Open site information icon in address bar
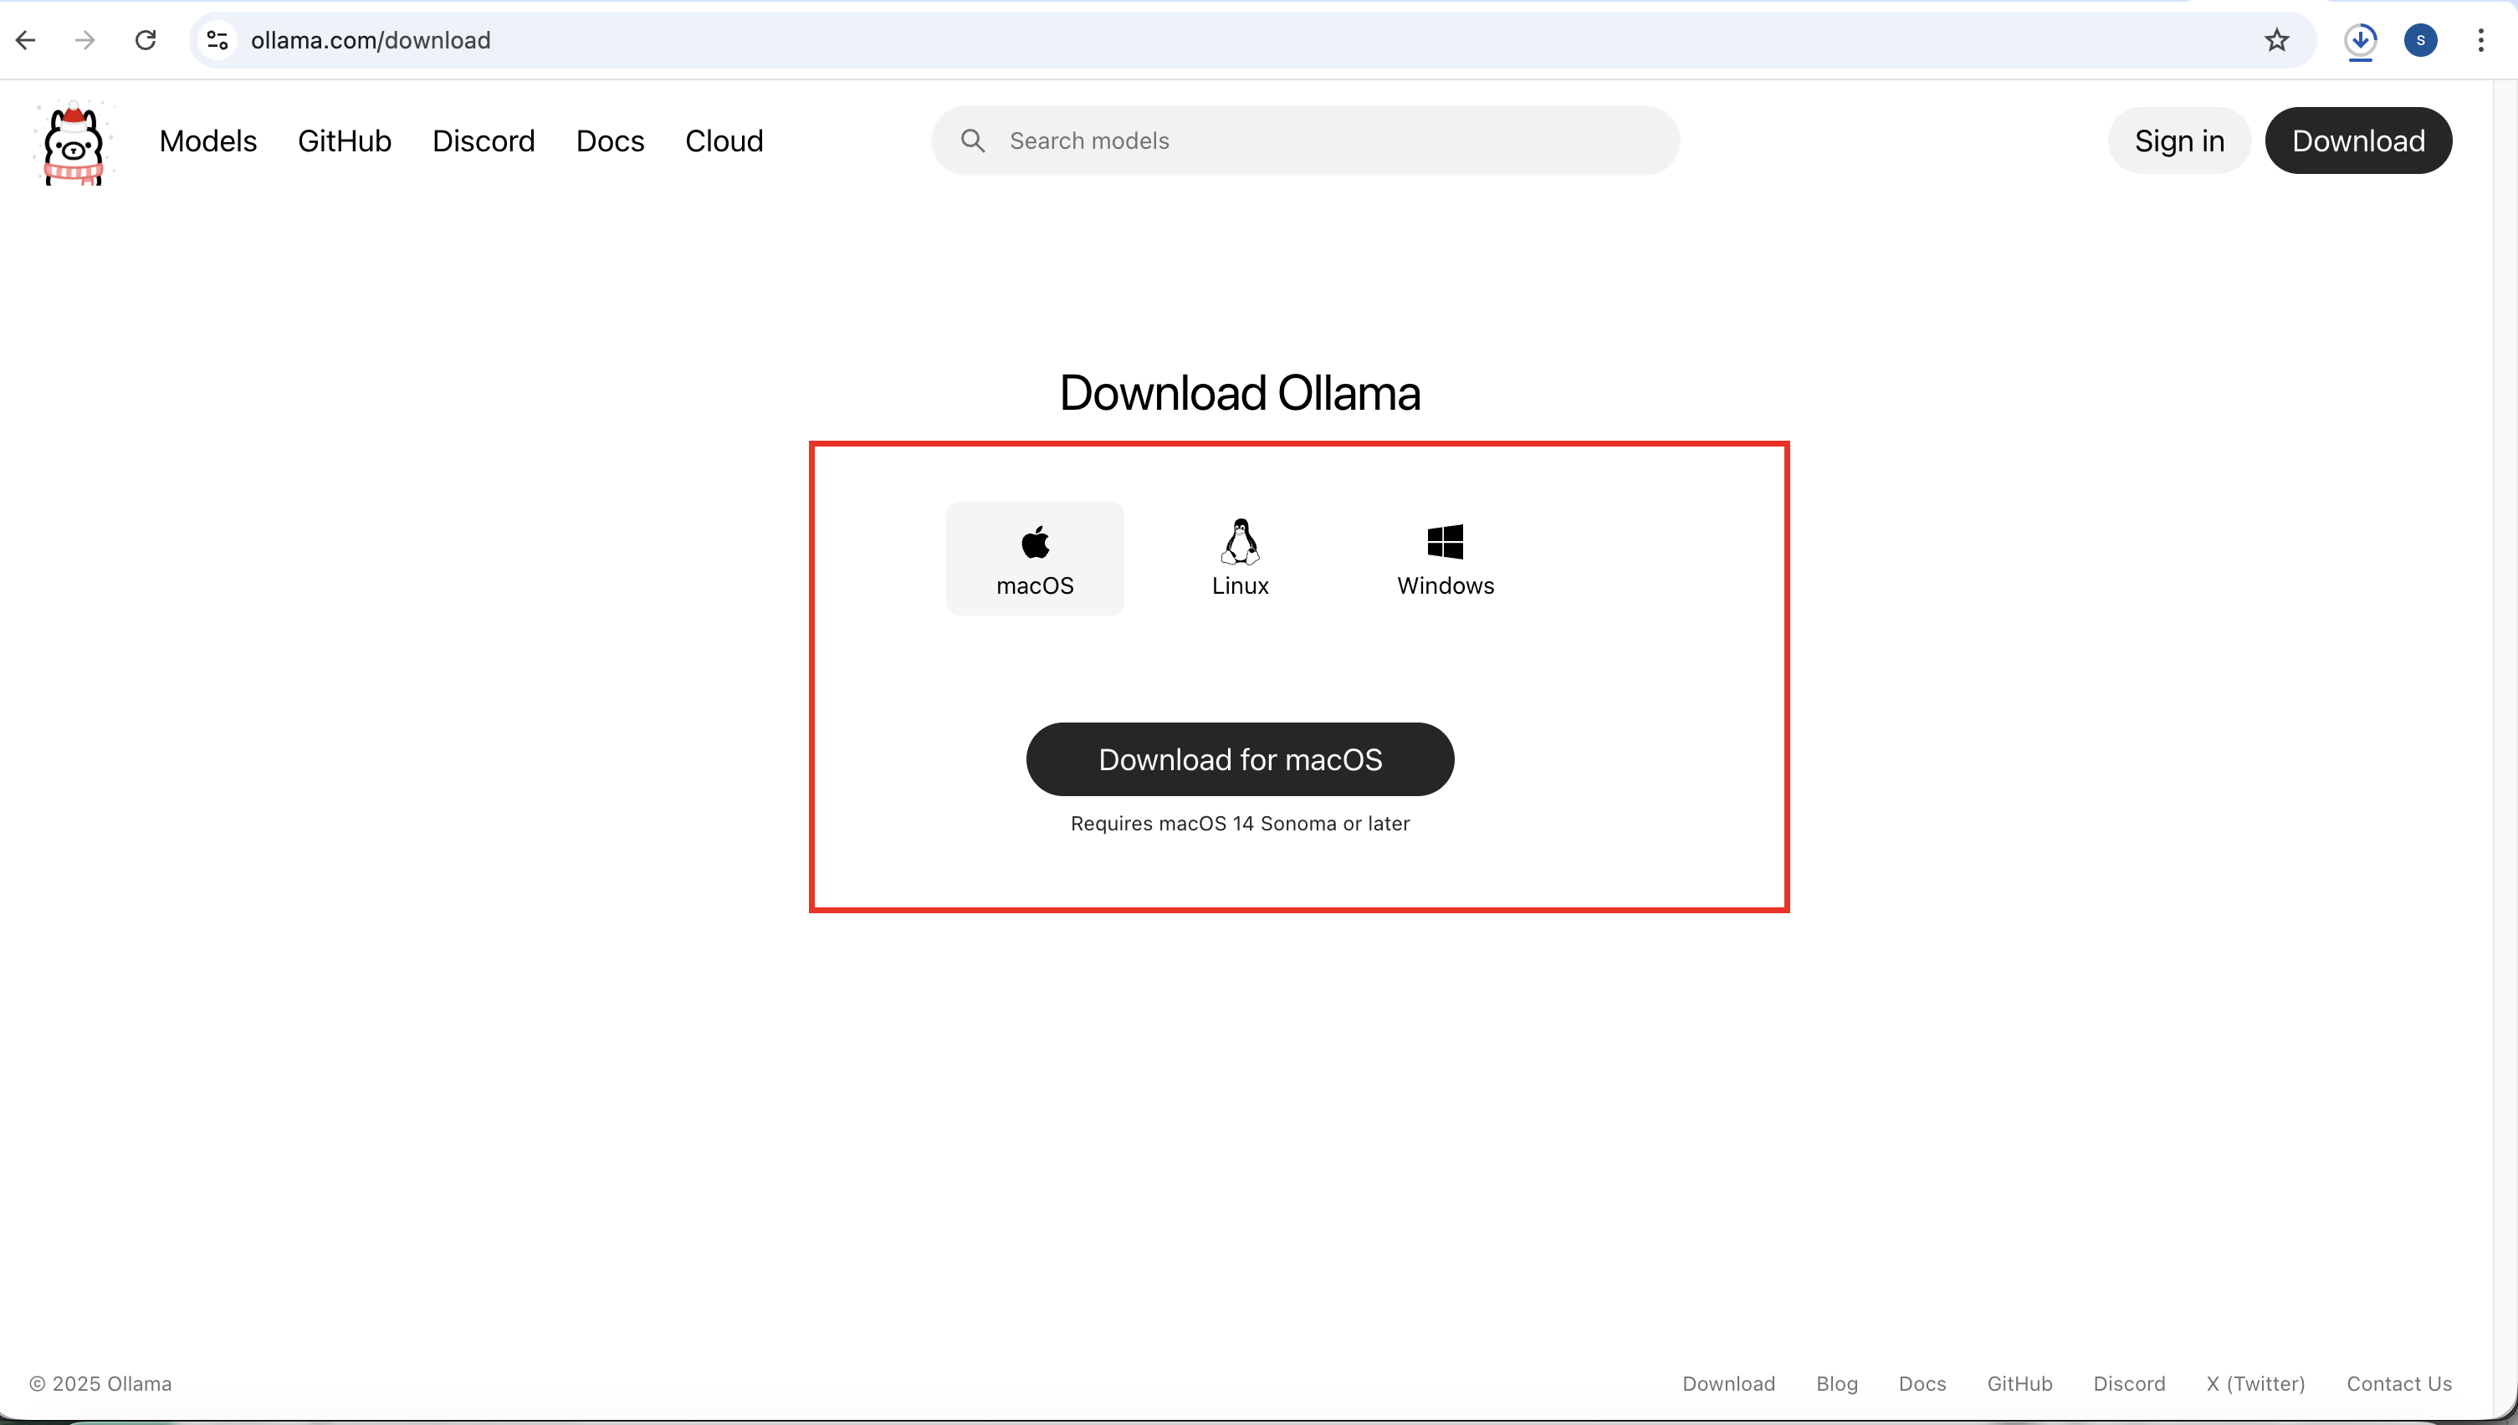The height and width of the screenshot is (1425, 2518). click(x=218, y=40)
